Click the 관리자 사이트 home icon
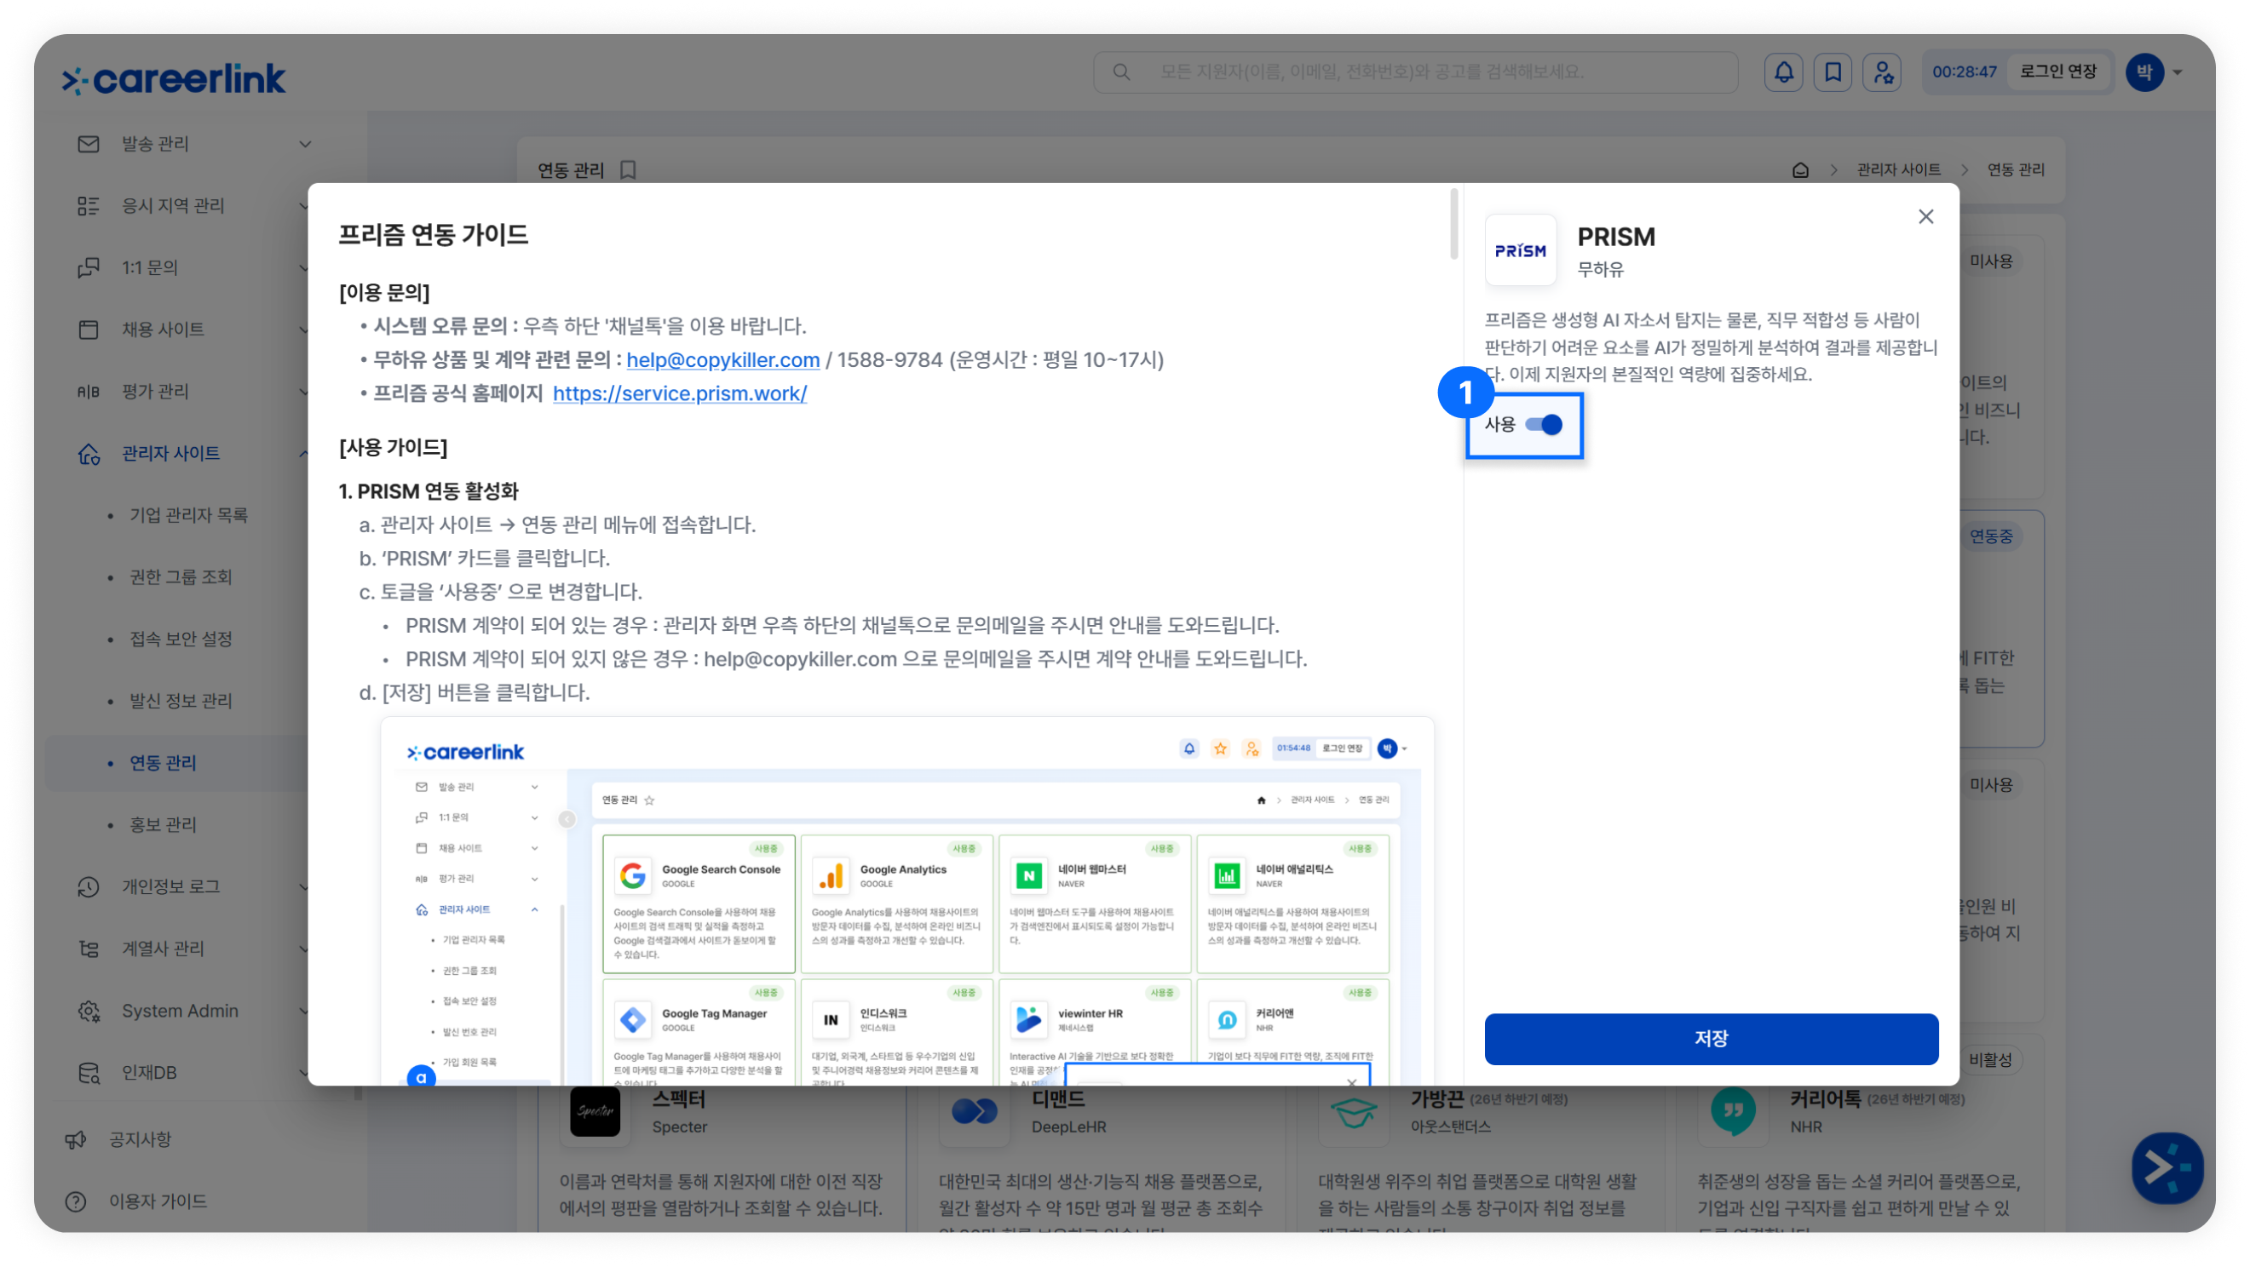The image size is (2250, 1267). pyautogui.click(x=89, y=453)
